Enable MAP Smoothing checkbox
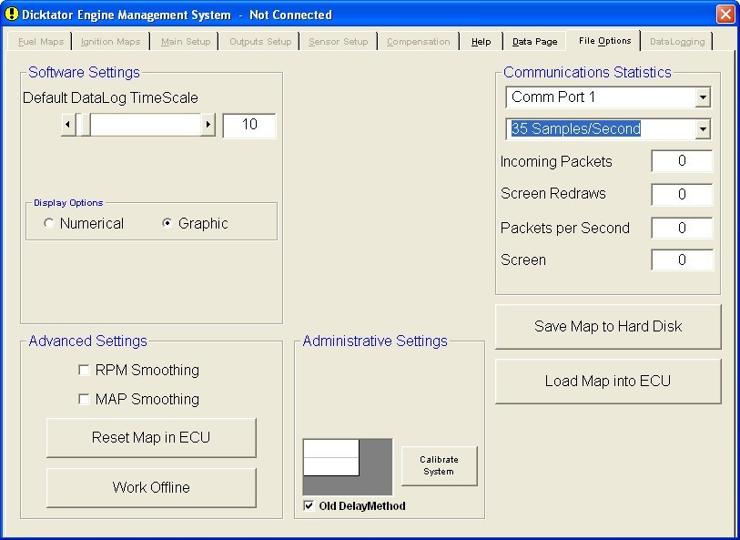The image size is (740, 540). pos(85,400)
